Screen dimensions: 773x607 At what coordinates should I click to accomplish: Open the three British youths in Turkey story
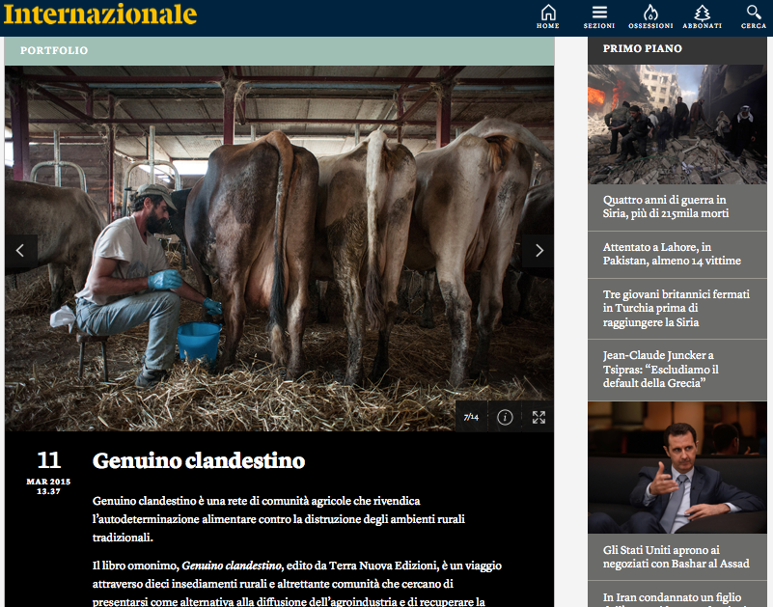[676, 308]
